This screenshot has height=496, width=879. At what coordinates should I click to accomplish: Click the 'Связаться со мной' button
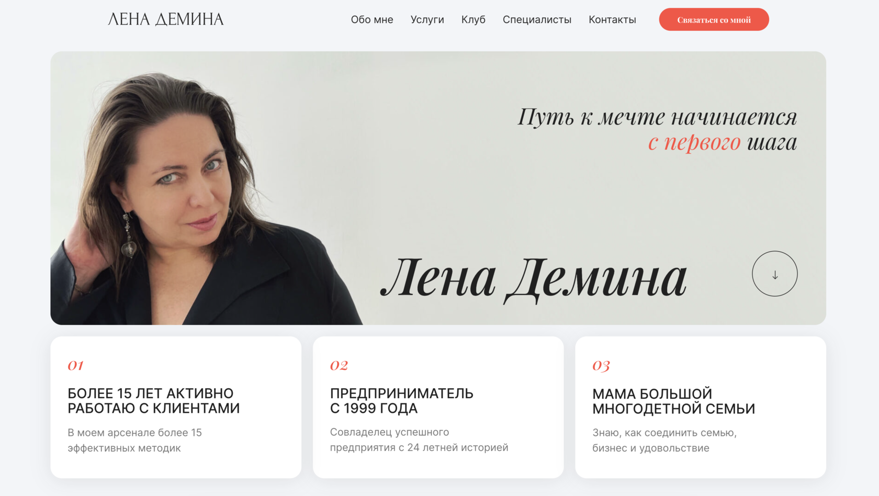pyautogui.click(x=714, y=19)
